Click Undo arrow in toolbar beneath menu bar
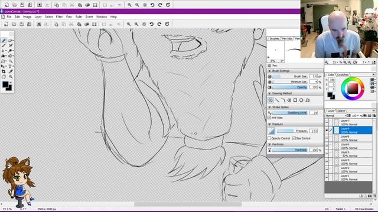 151,24
